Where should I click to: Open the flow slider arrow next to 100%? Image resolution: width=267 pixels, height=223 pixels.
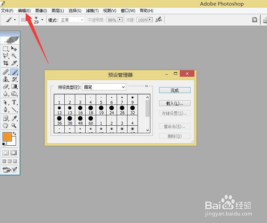click(150, 20)
